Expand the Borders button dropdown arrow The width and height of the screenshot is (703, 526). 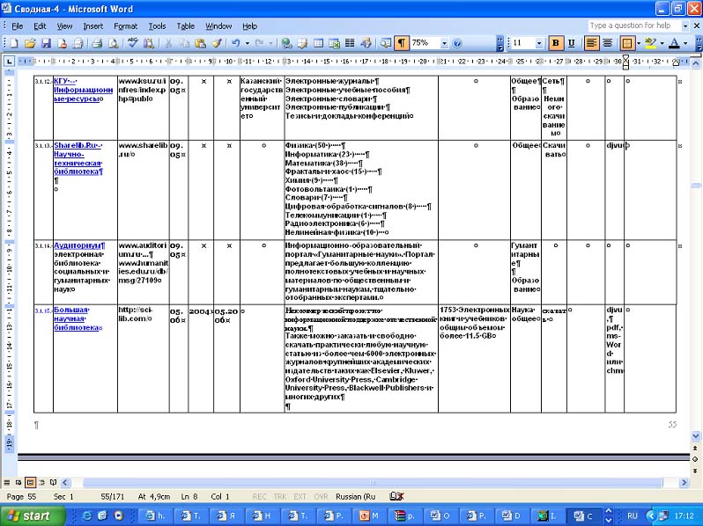(639, 43)
